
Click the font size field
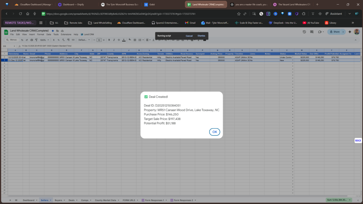pyautogui.click(x=99, y=40)
